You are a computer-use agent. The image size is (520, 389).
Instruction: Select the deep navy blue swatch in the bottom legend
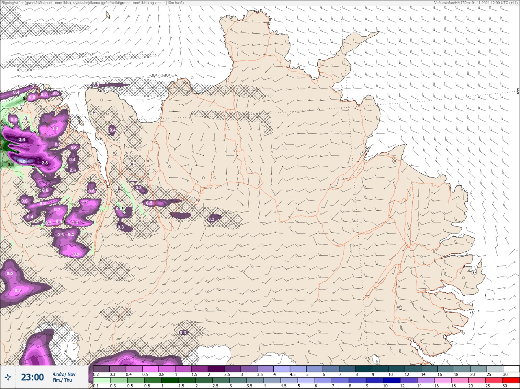[x=392, y=380]
